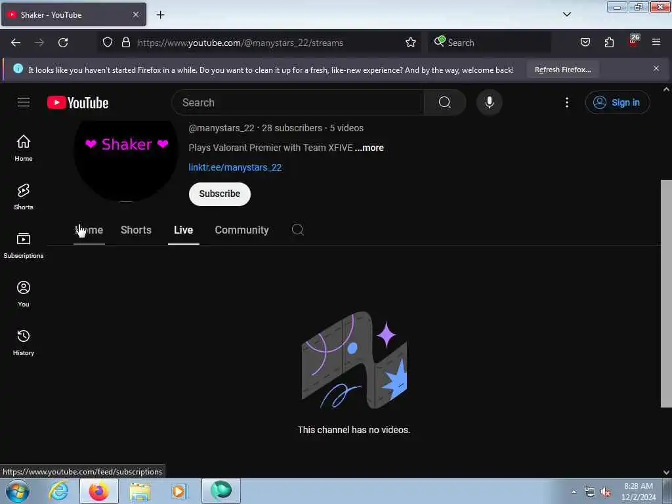Expand the list all tabs chevron
The width and height of the screenshot is (672, 504).
566,14
